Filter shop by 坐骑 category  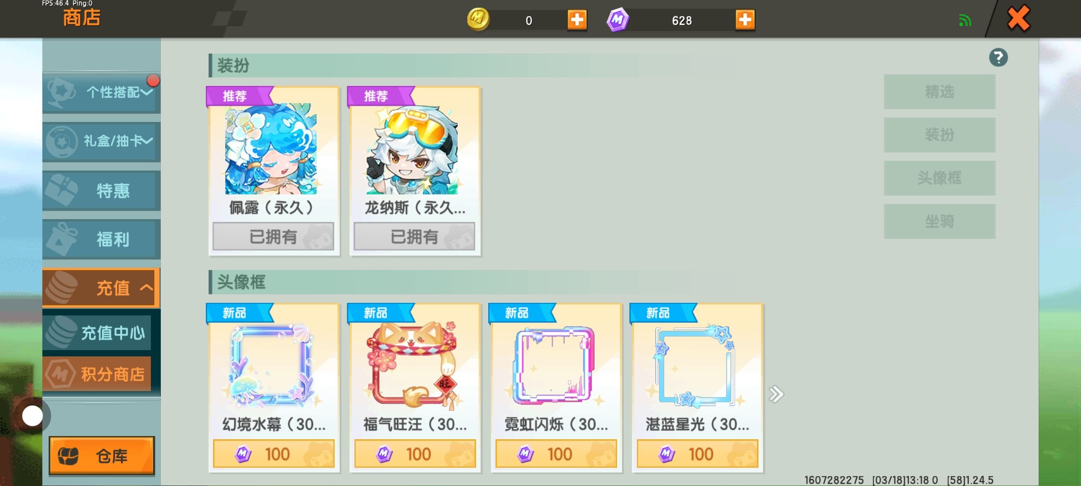click(940, 221)
